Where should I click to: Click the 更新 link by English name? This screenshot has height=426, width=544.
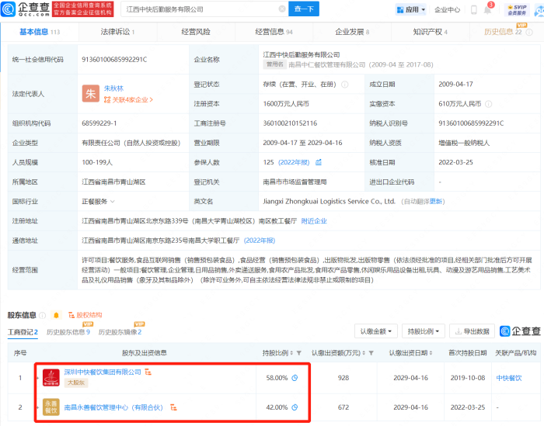pyautogui.click(x=436, y=201)
